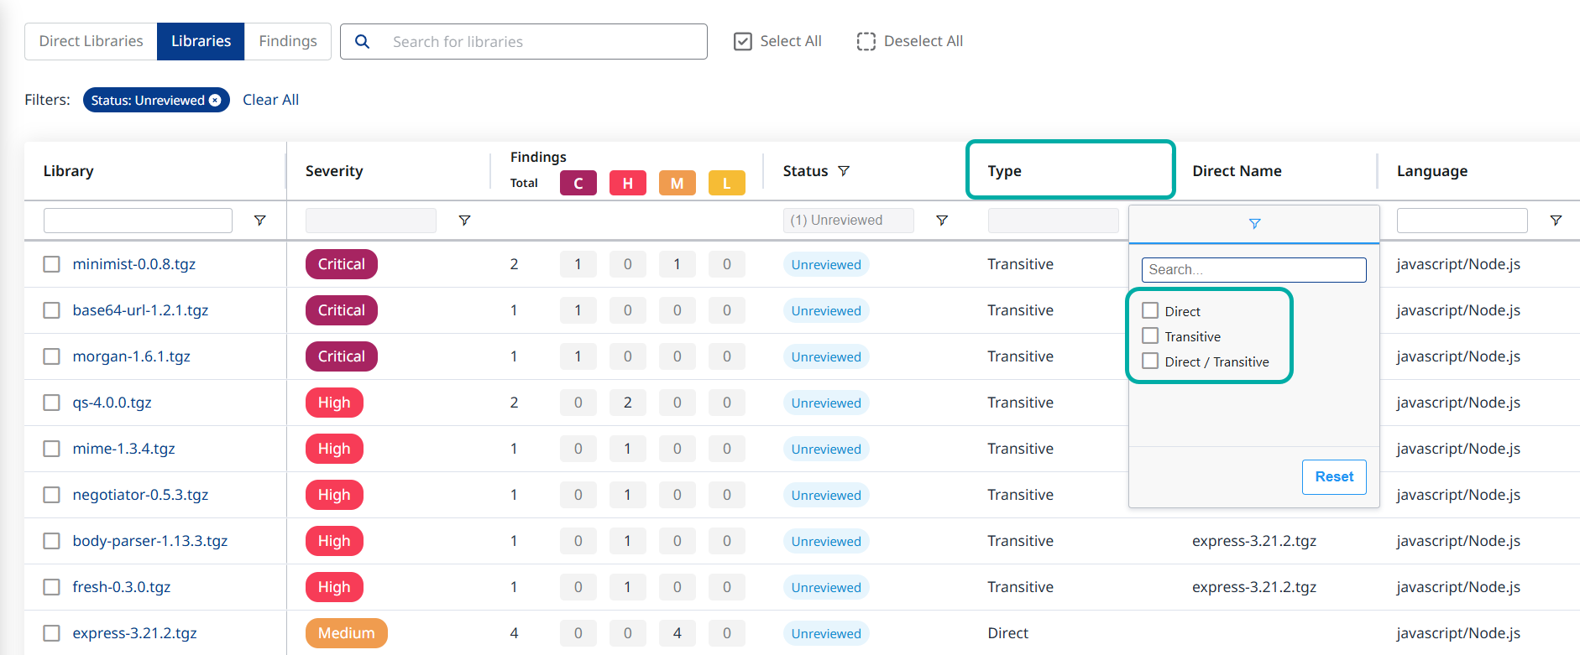Click the Deselect All icon
1580x655 pixels.
[x=866, y=41]
